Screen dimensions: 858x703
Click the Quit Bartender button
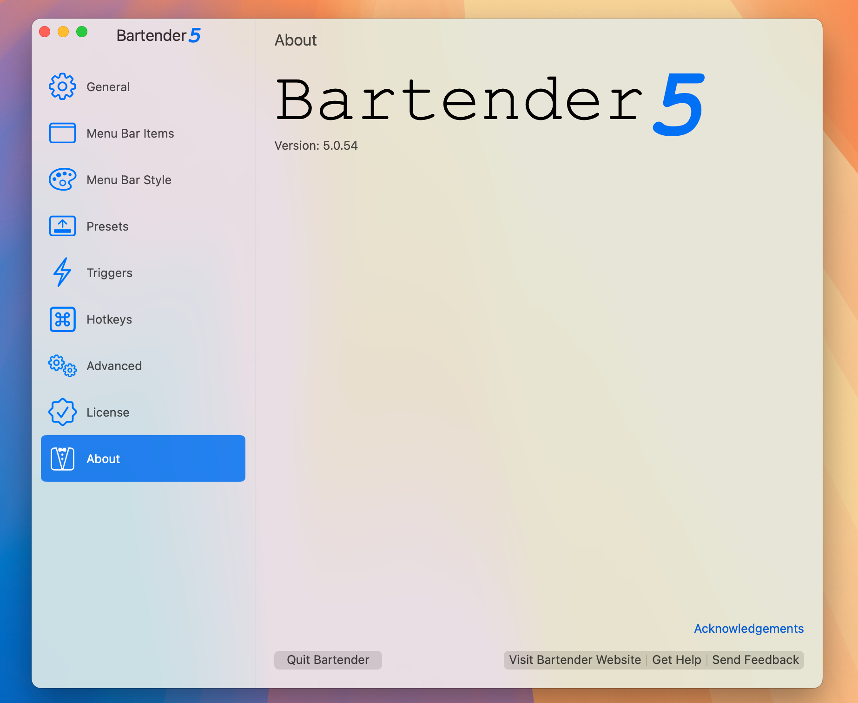(x=328, y=660)
